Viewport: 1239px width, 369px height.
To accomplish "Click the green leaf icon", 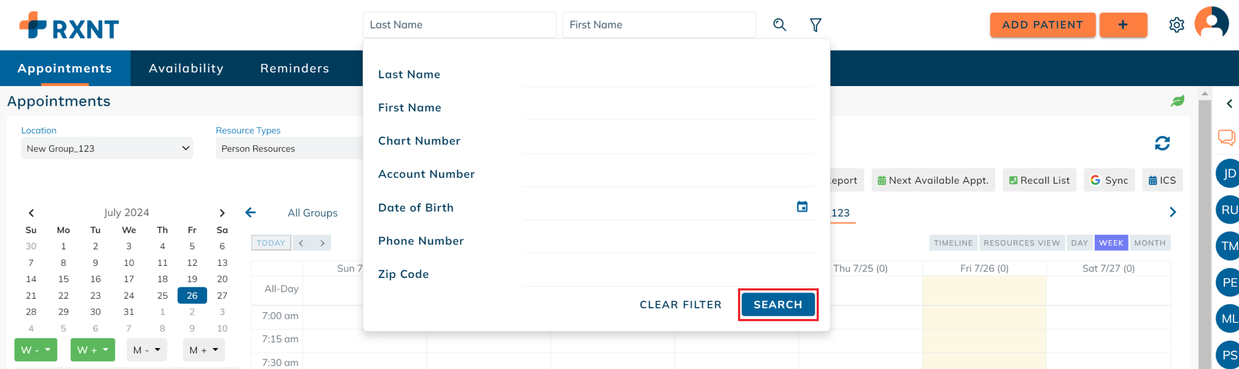I will point(1177,101).
